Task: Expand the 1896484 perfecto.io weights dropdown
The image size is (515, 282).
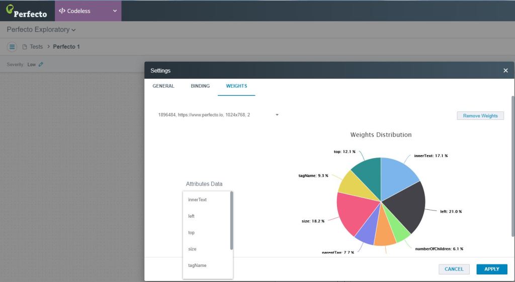Action: tap(277, 115)
